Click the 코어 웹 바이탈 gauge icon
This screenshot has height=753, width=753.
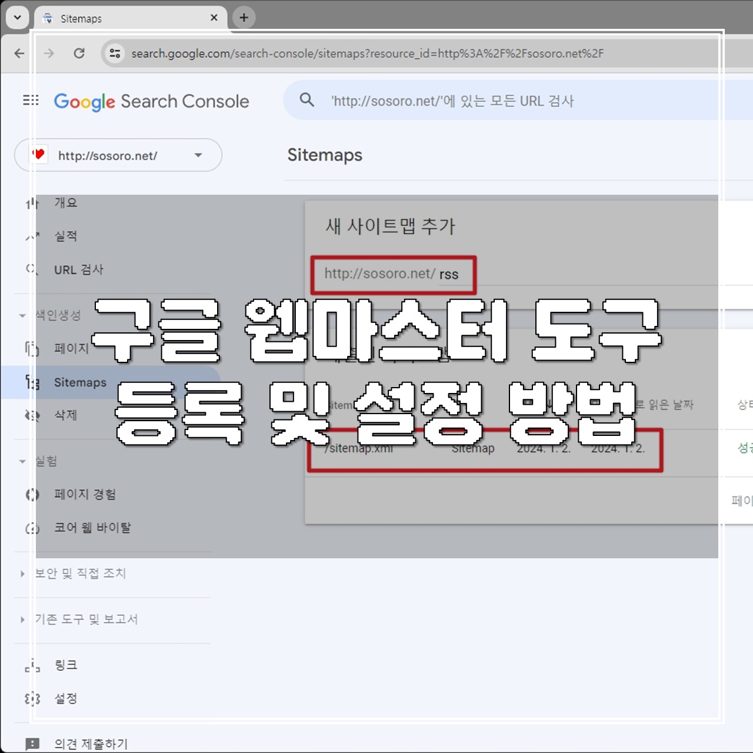pos(32,528)
